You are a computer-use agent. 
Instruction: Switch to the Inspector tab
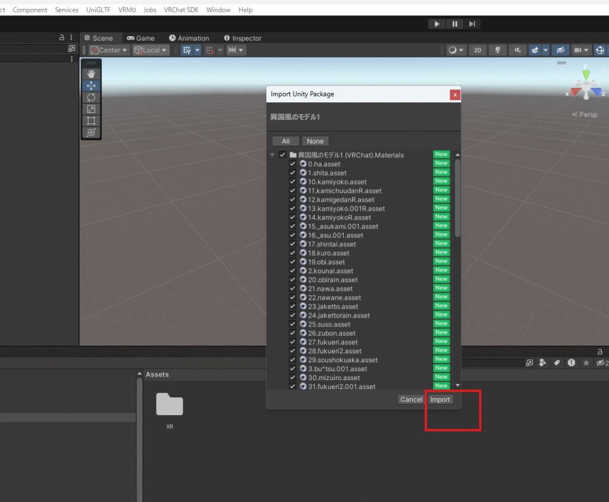(x=243, y=38)
